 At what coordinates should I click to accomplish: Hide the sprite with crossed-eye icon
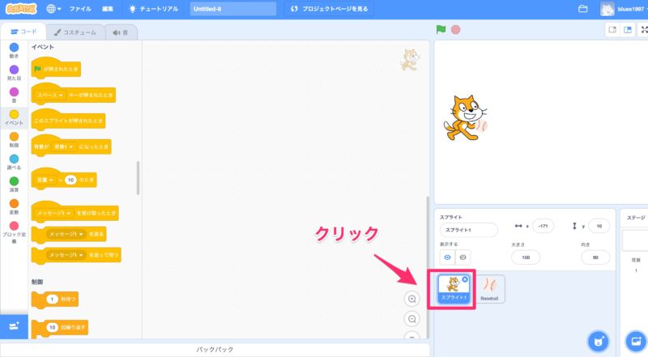[463, 257]
